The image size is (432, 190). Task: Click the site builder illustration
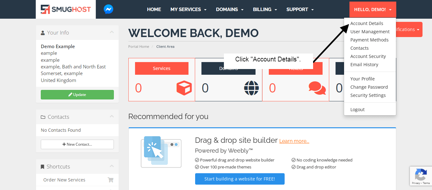(x=161, y=151)
